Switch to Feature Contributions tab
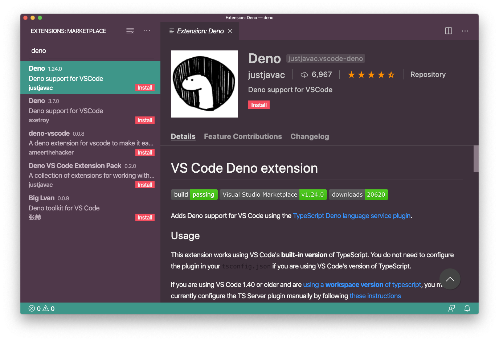The height and width of the screenshot is (341, 499). 243,136
